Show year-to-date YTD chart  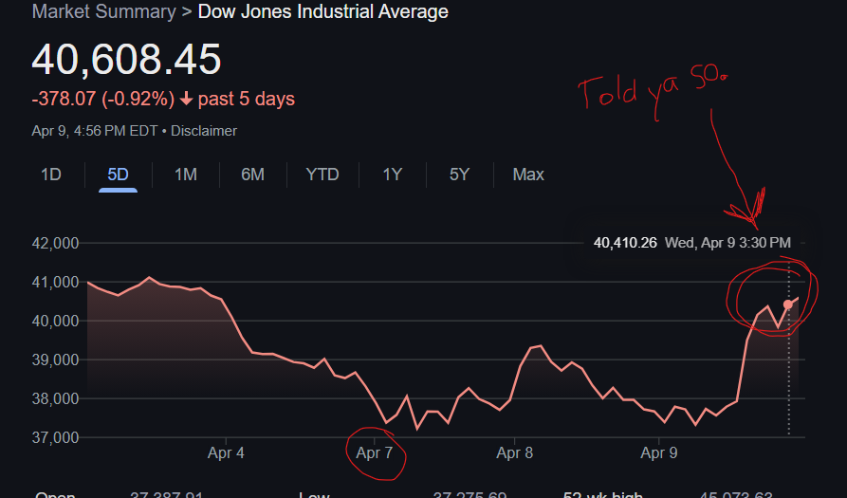tap(322, 175)
